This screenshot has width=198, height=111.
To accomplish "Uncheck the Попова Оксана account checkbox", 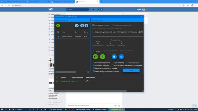I will pyautogui.click(x=58, y=37).
